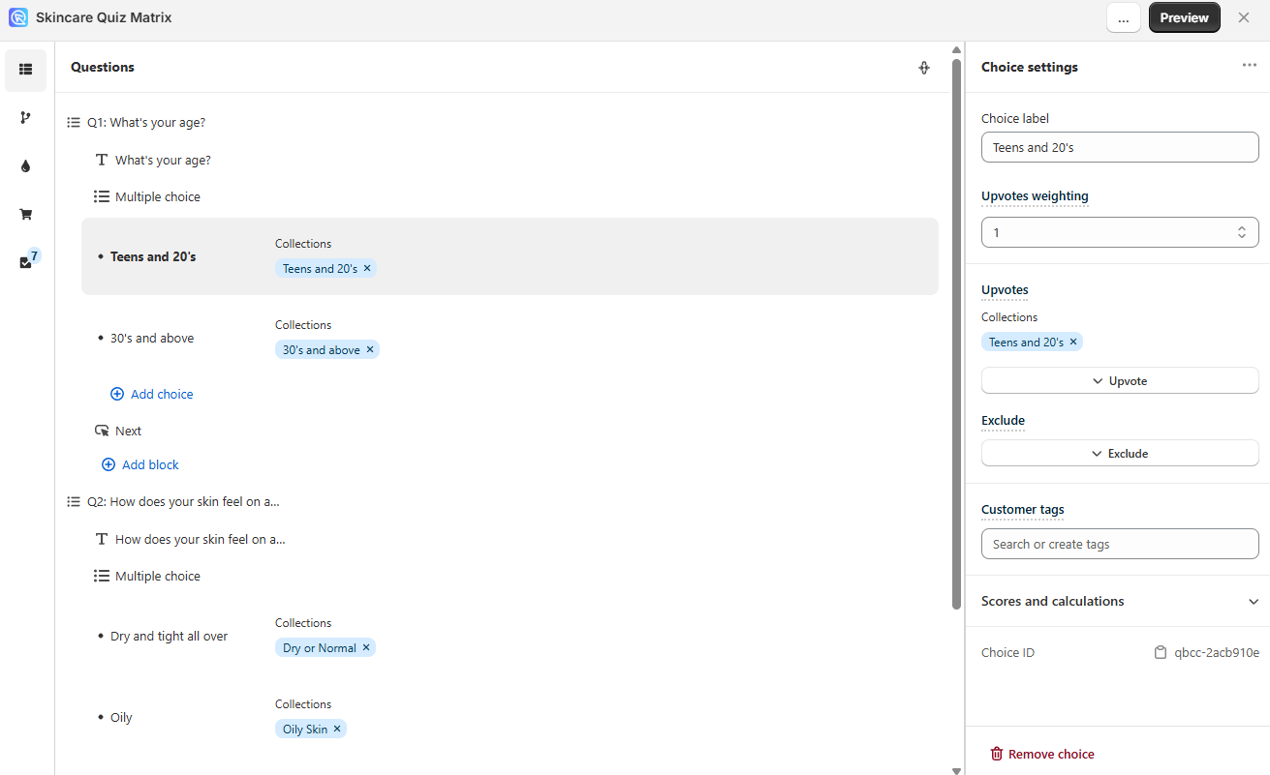
Task: Click the collapse/expand icon beside Questions header
Action: 924,68
